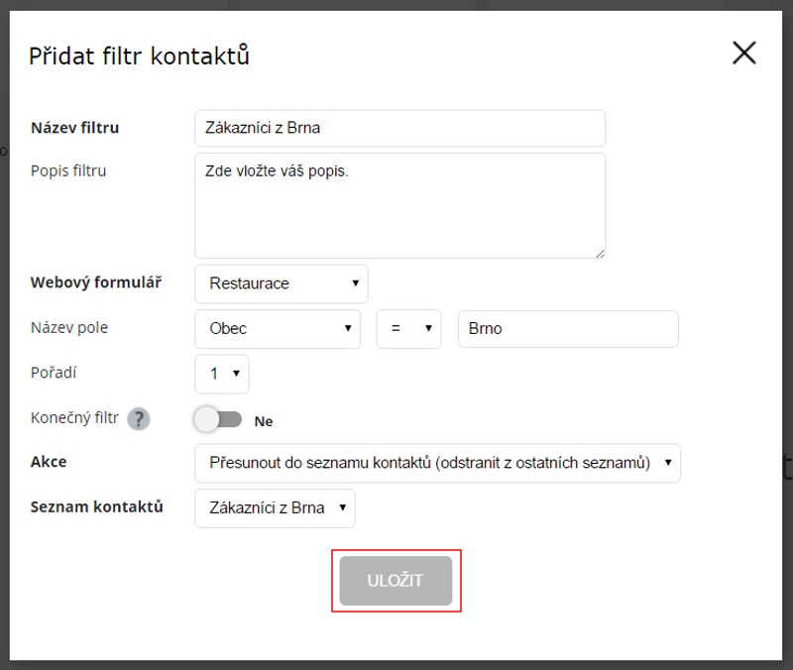
Task: Open the Název pole Obec dropdown
Action: pyautogui.click(x=278, y=329)
